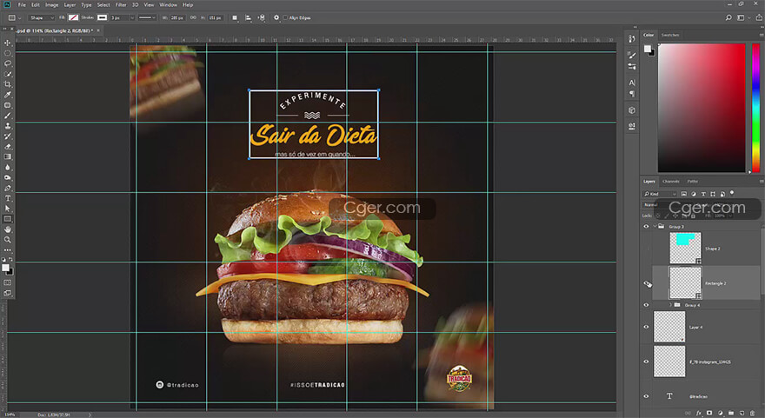Screen dimensions: 765x418
Task: Click link width and height icon
Action: 193,17
